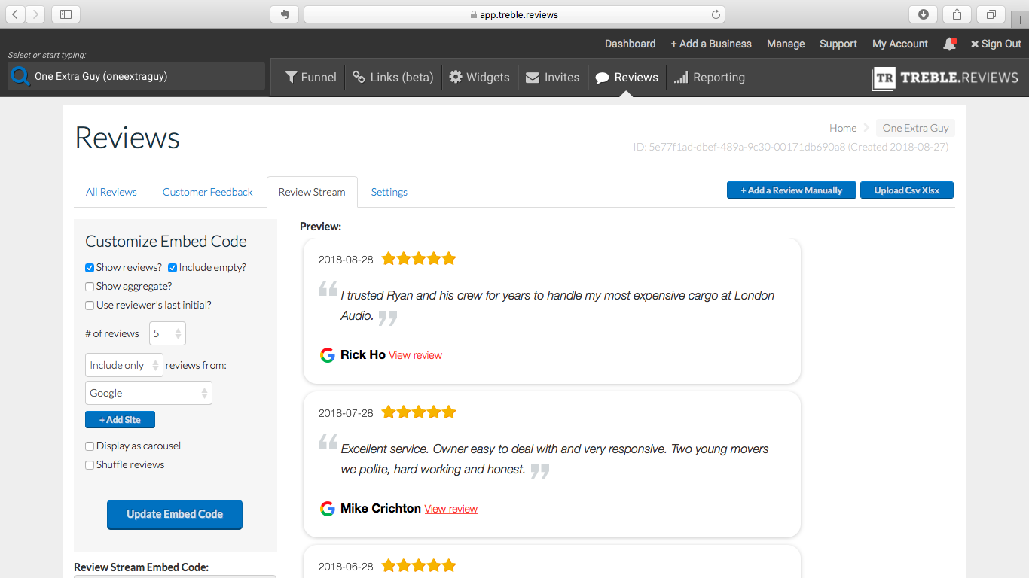Click the business search magnifier icon
The image size is (1029, 578).
(x=20, y=76)
